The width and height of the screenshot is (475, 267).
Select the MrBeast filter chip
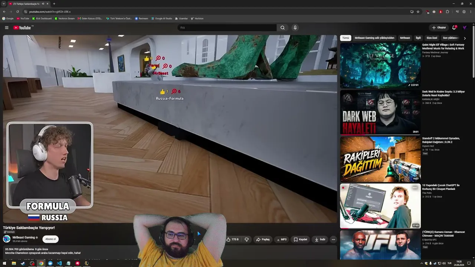[x=405, y=38]
